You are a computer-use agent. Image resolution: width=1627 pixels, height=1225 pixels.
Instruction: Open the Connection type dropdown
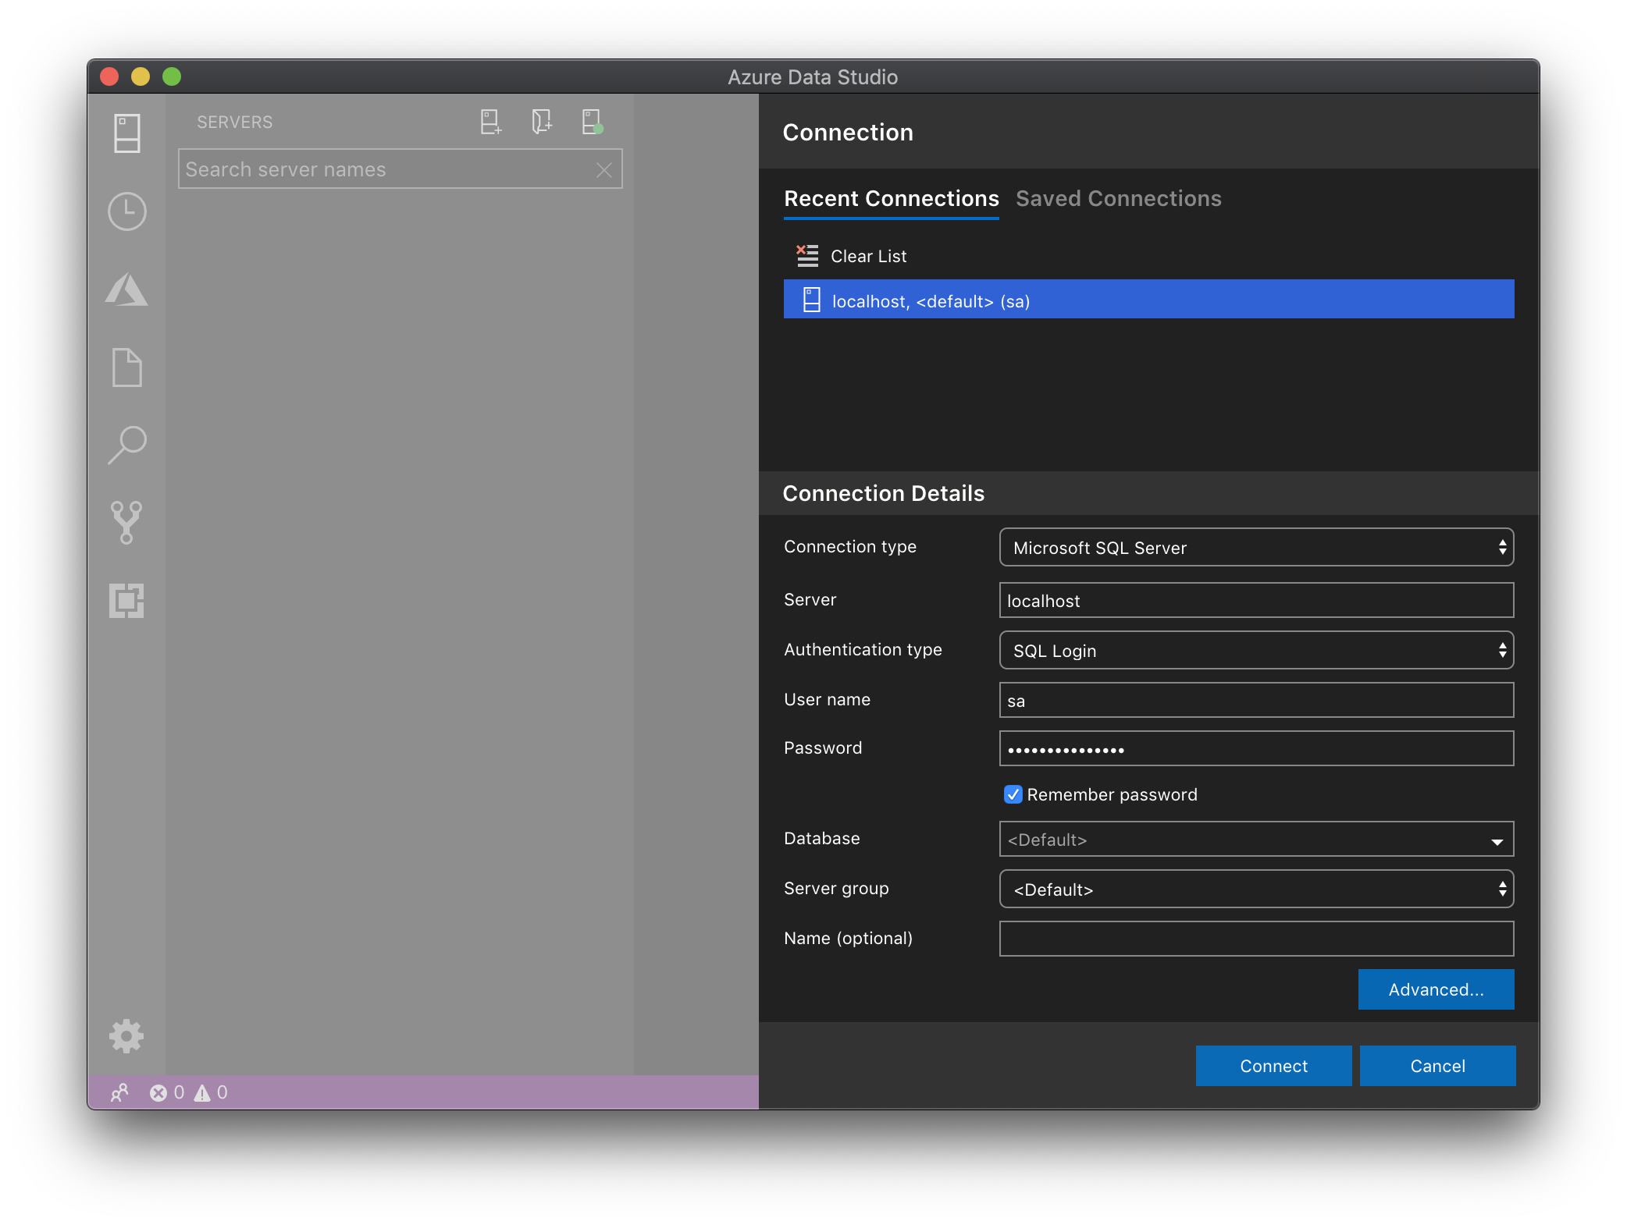1255,548
